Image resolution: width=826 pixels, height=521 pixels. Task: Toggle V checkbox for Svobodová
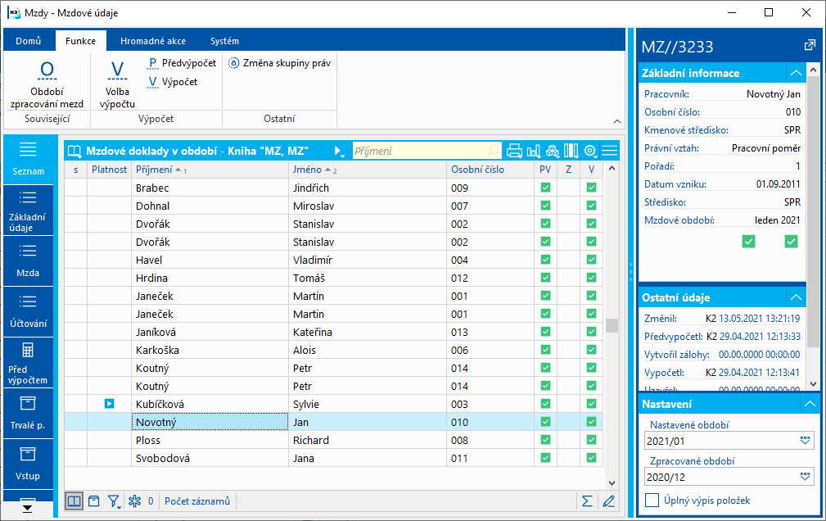(591, 458)
